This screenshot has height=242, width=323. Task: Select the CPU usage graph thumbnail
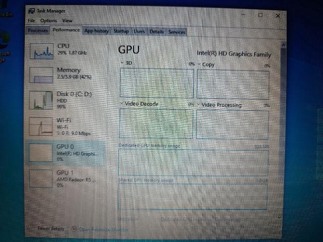pyautogui.click(x=41, y=51)
